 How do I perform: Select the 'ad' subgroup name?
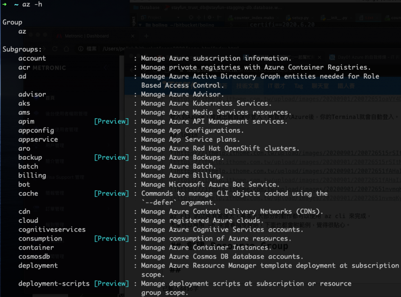(22, 76)
